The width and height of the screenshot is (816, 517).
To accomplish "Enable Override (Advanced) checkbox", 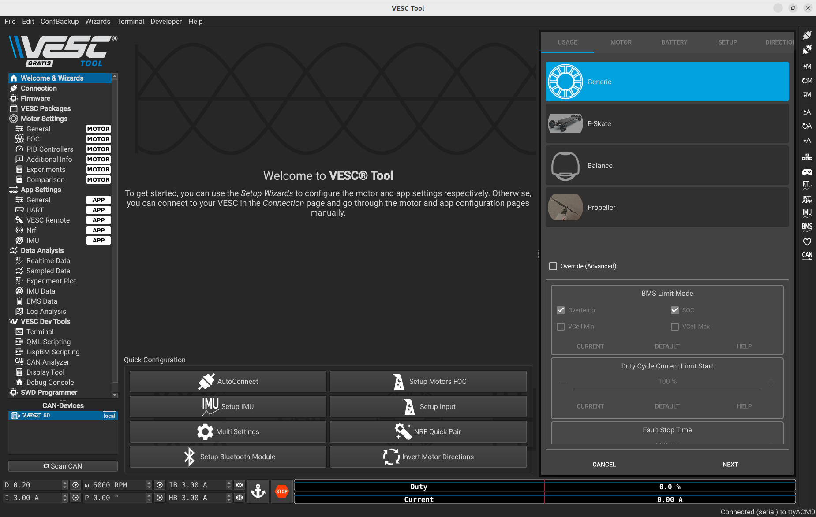I will pos(553,266).
